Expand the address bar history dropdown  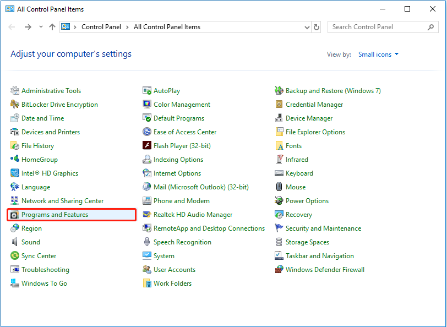click(307, 26)
